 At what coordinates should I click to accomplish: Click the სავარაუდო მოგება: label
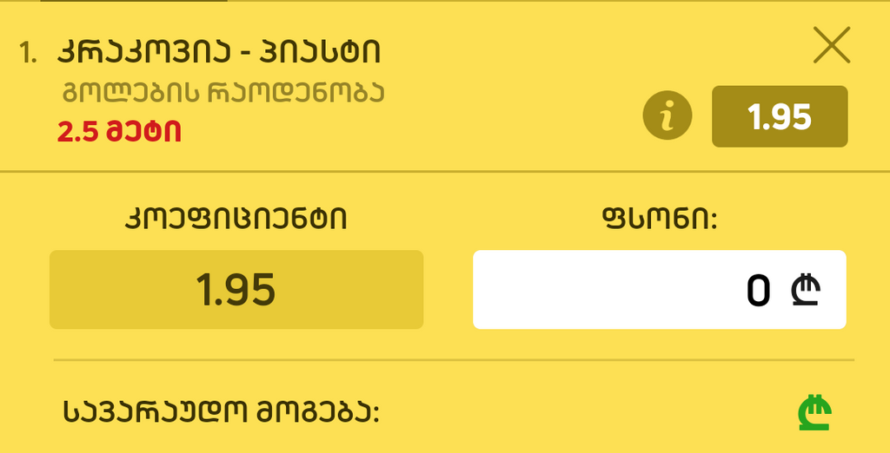pos(222,413)
